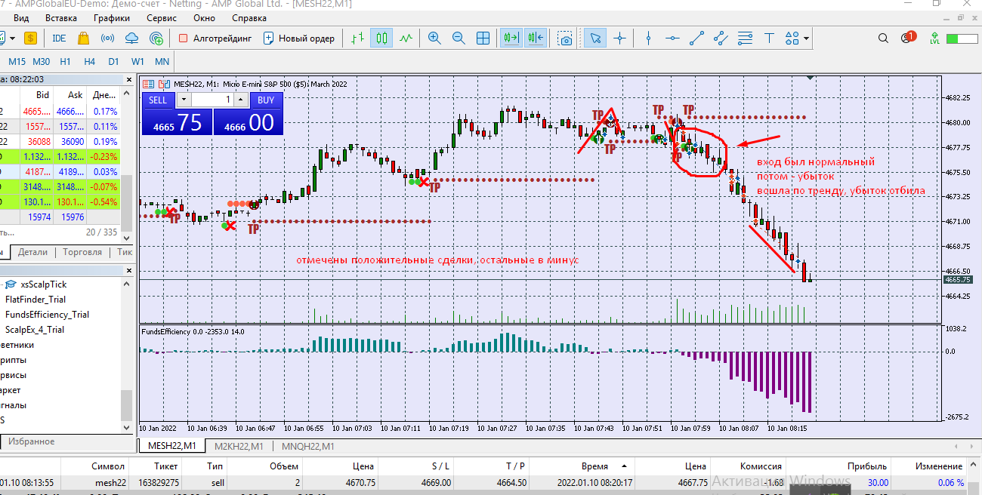982x495 pixels.
Task: Click BUY at 4666.00
Action: point(249,121)
